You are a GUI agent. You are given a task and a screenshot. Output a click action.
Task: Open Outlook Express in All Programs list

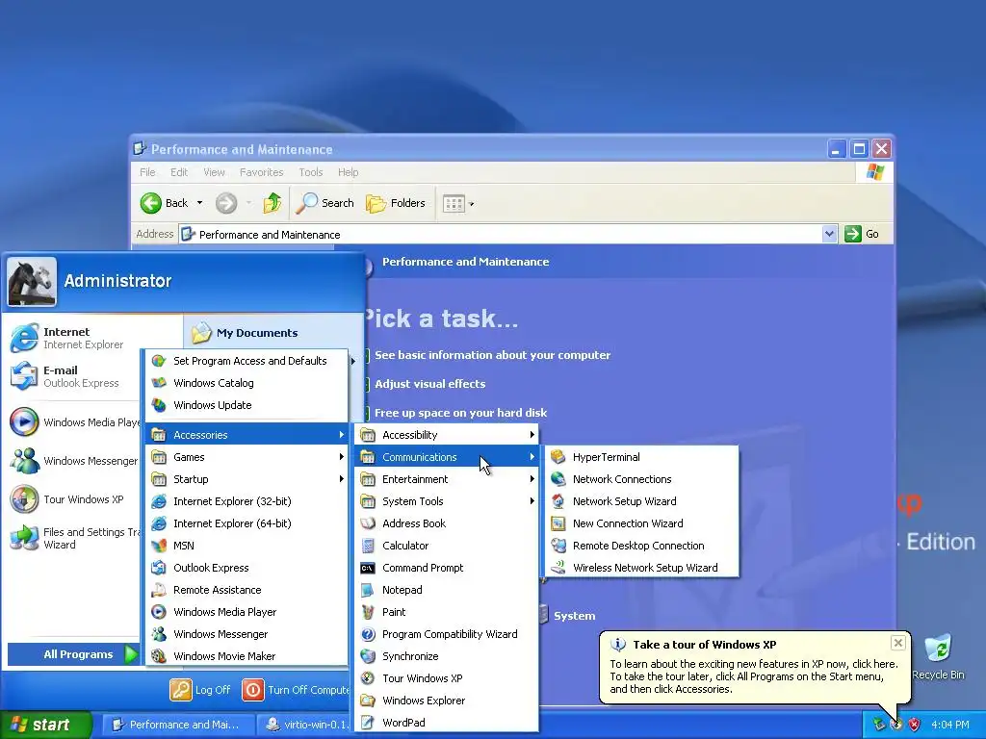tap(246, 568)
